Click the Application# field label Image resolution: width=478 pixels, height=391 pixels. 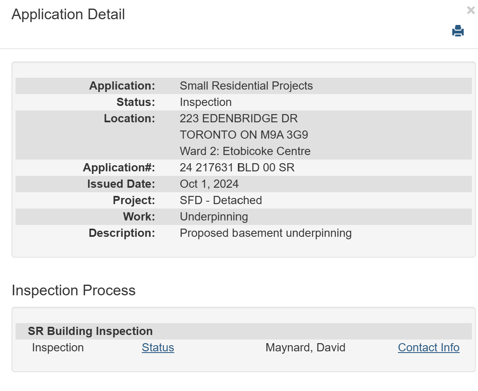pos(119,168)
